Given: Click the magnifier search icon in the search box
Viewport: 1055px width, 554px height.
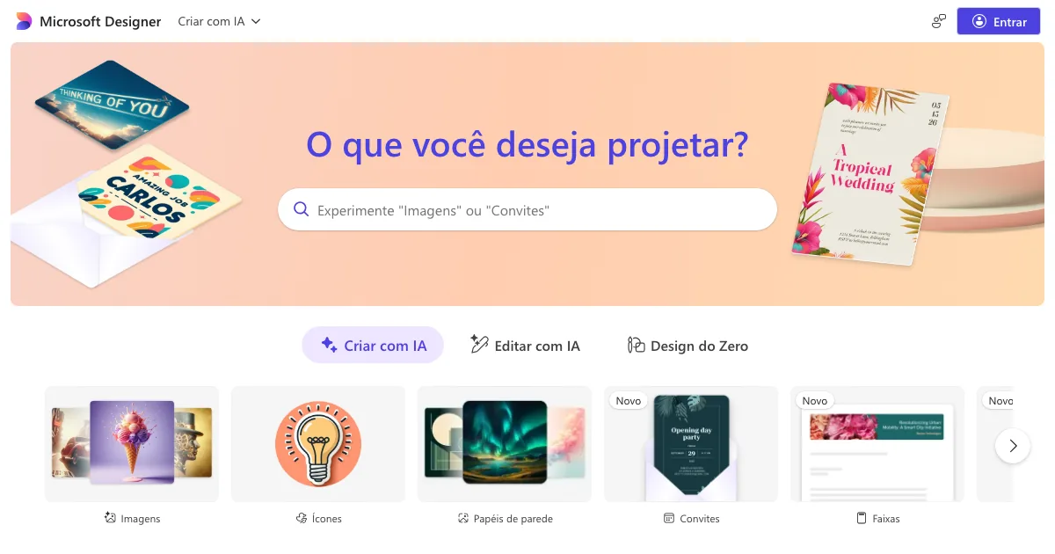Looking at the screenshot, I should click(302, 209).
